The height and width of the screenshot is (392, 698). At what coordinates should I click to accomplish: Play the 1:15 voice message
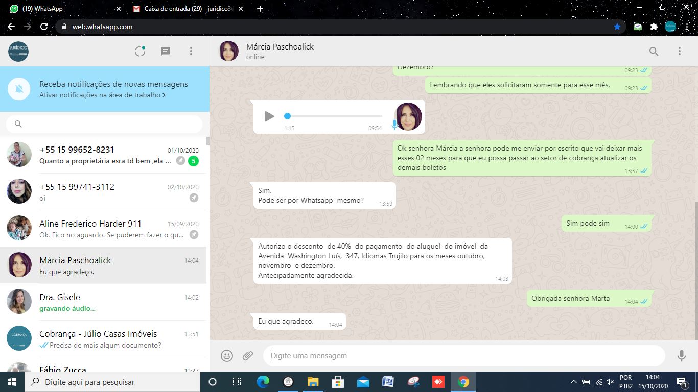[x=269, y=116]
